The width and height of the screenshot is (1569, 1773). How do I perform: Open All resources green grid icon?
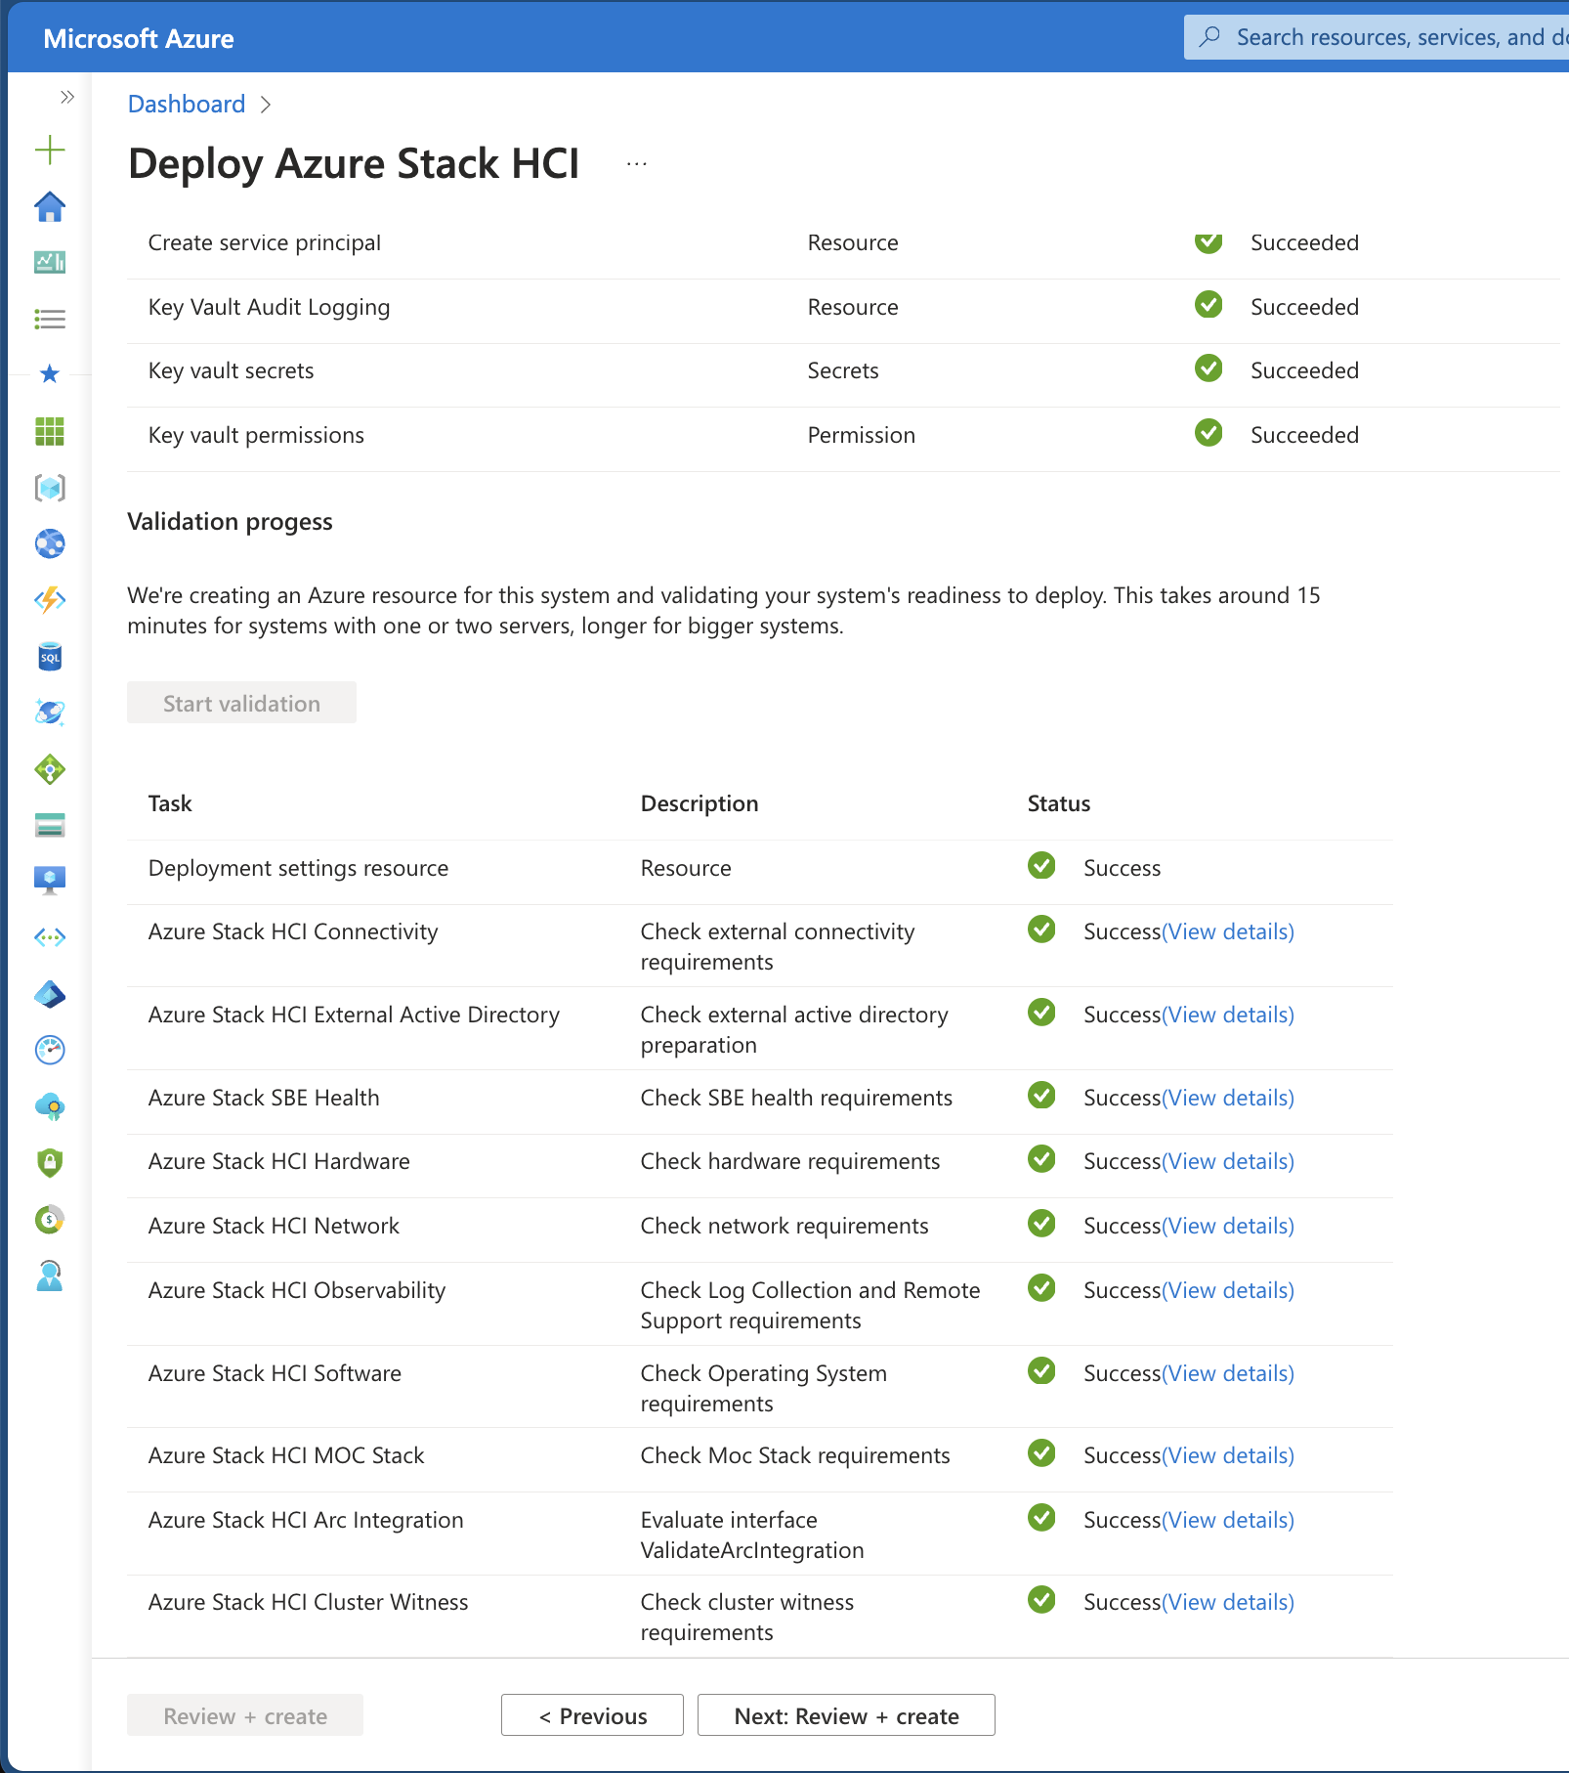50,431
